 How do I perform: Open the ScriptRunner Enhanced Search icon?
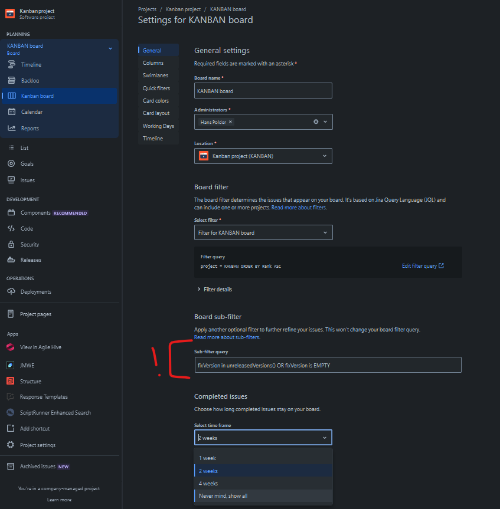11,413
